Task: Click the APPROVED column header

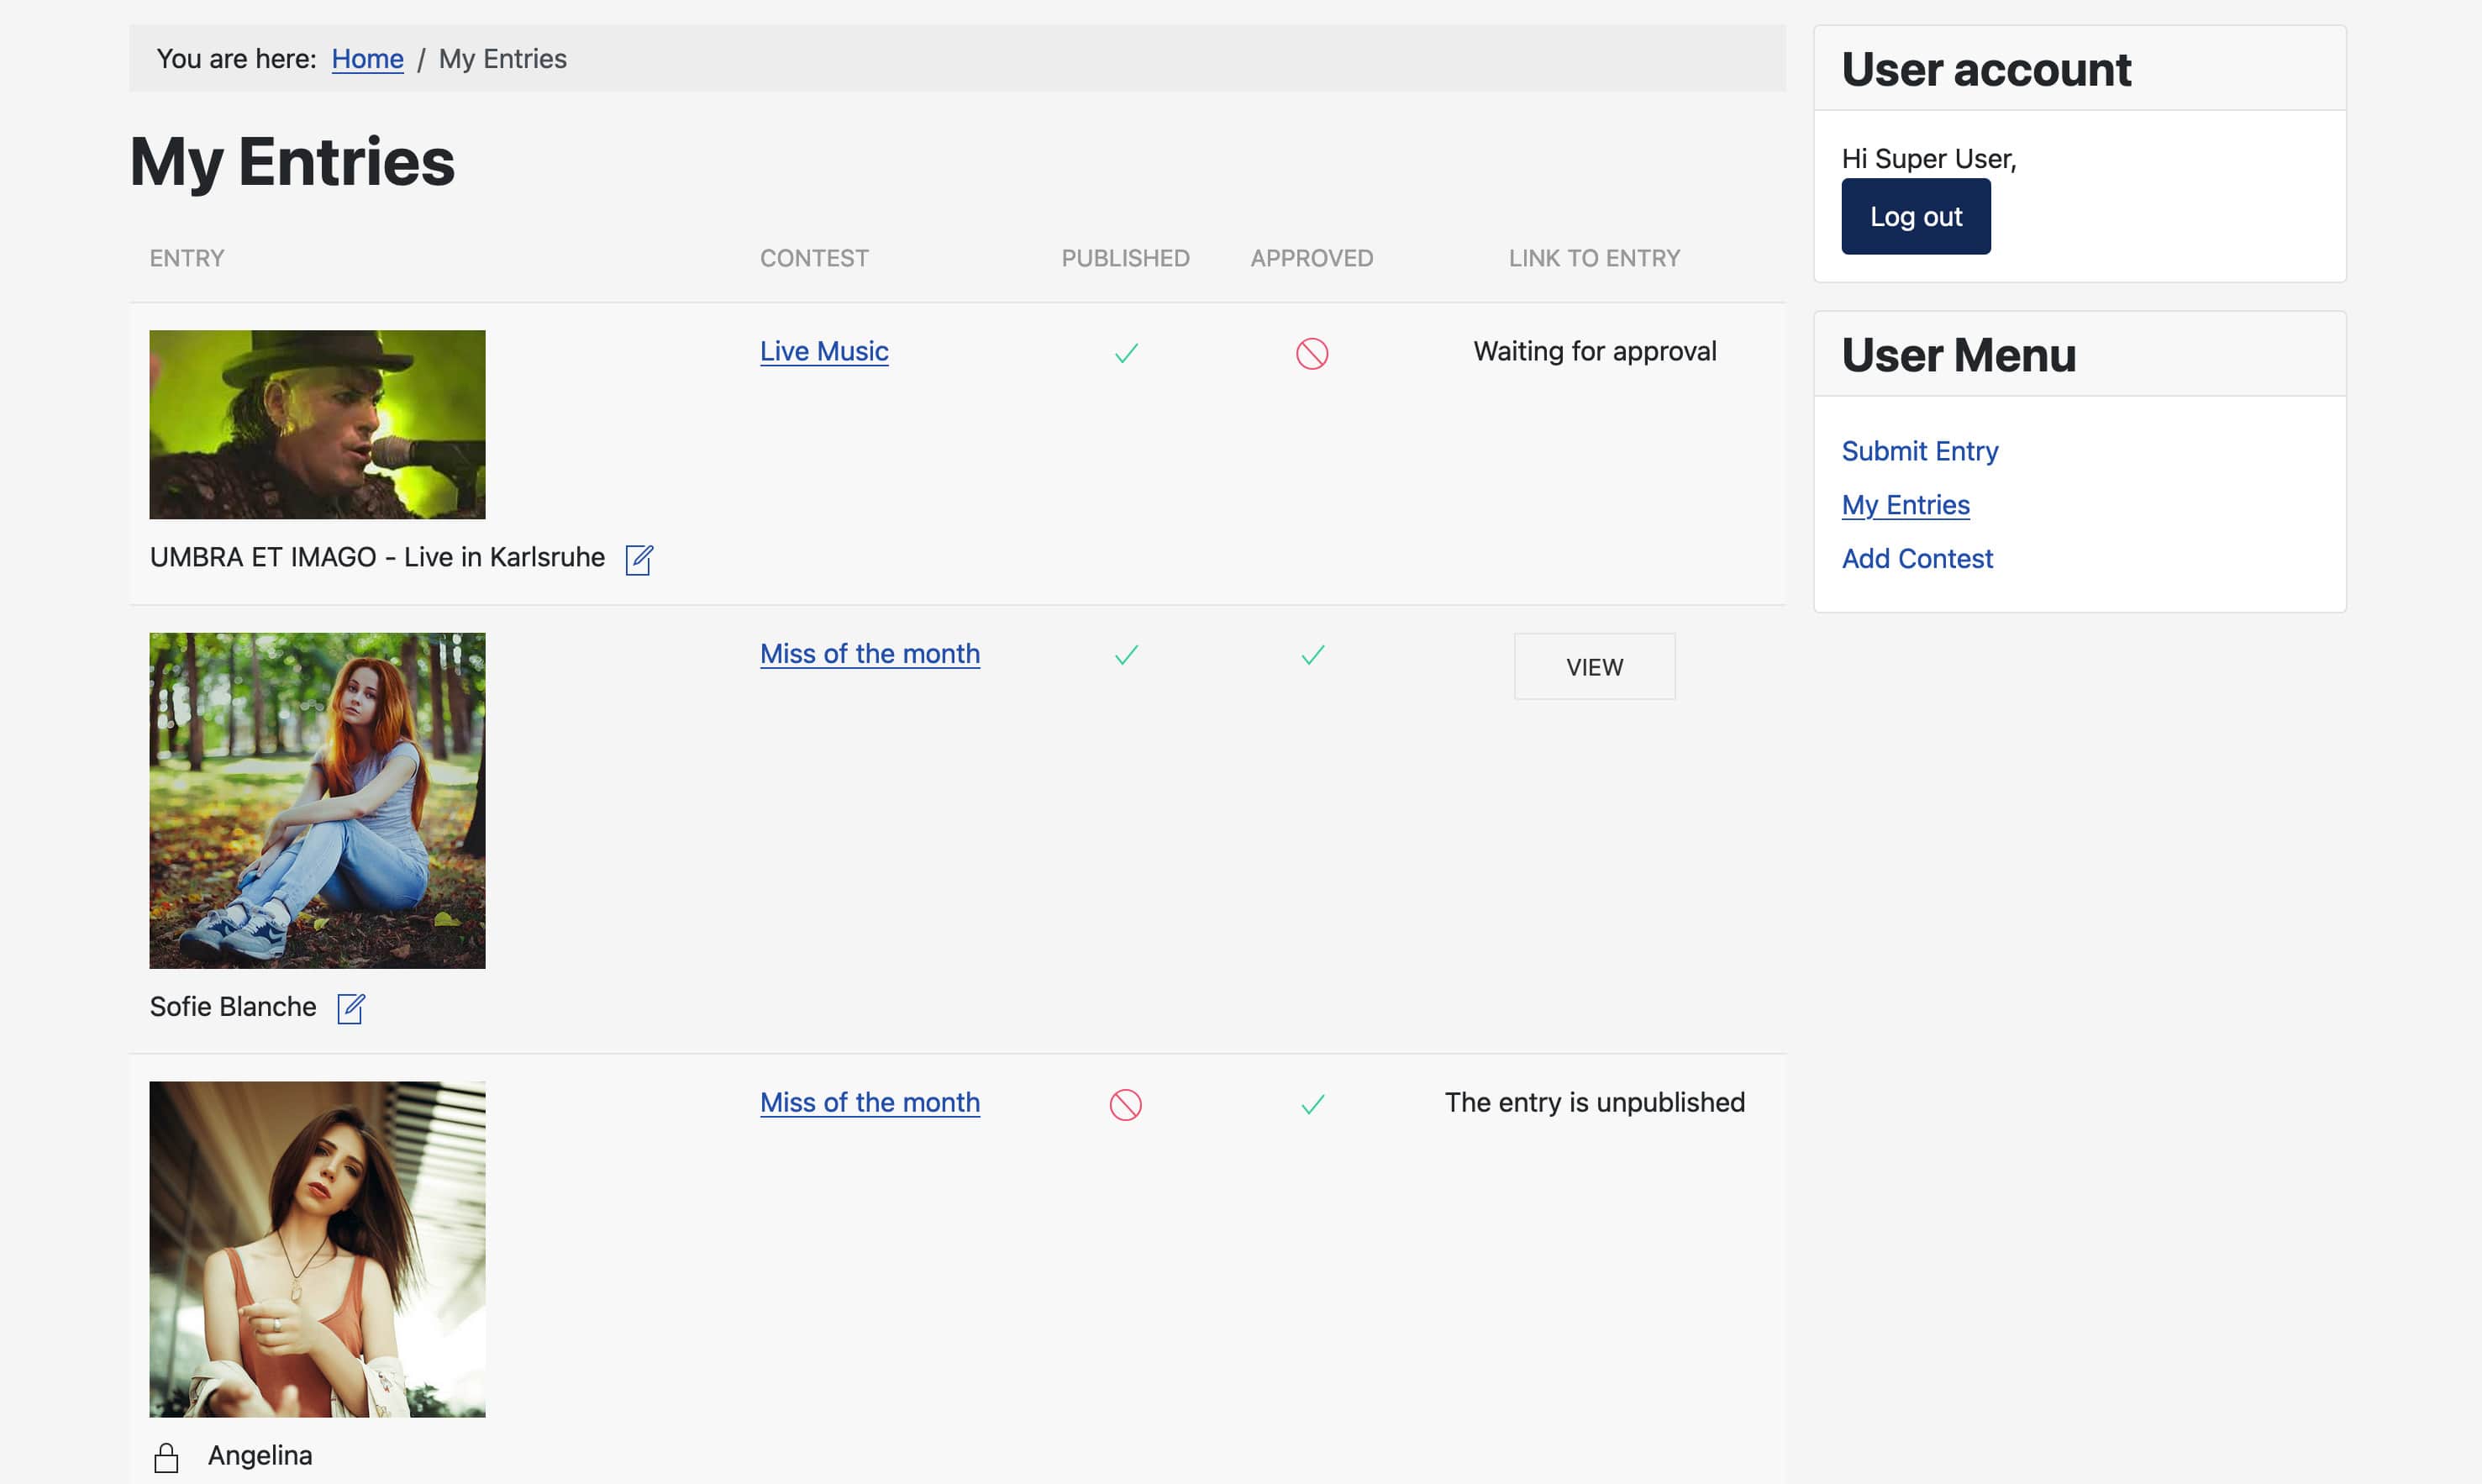Action: 1312,258
